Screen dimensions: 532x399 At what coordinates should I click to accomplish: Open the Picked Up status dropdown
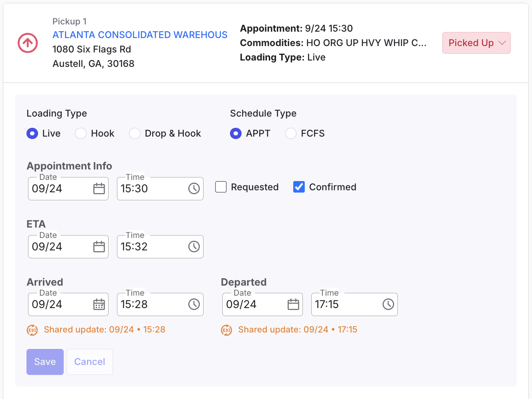point(476,43)
